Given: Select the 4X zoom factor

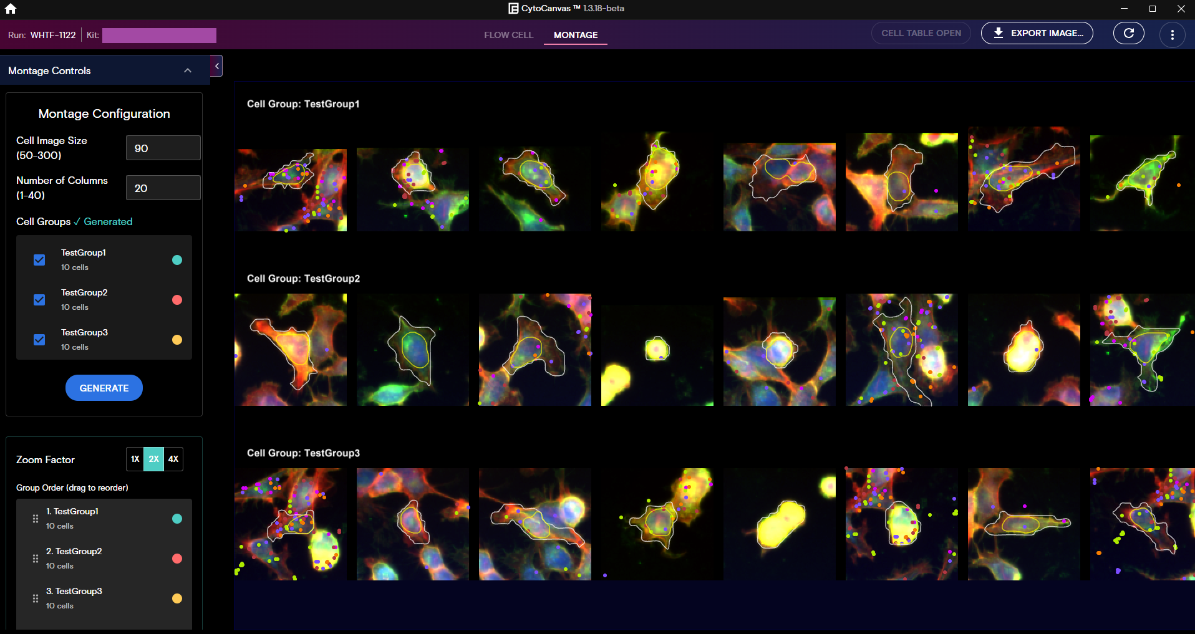Looking at the screenshot, I should (173, 459).
